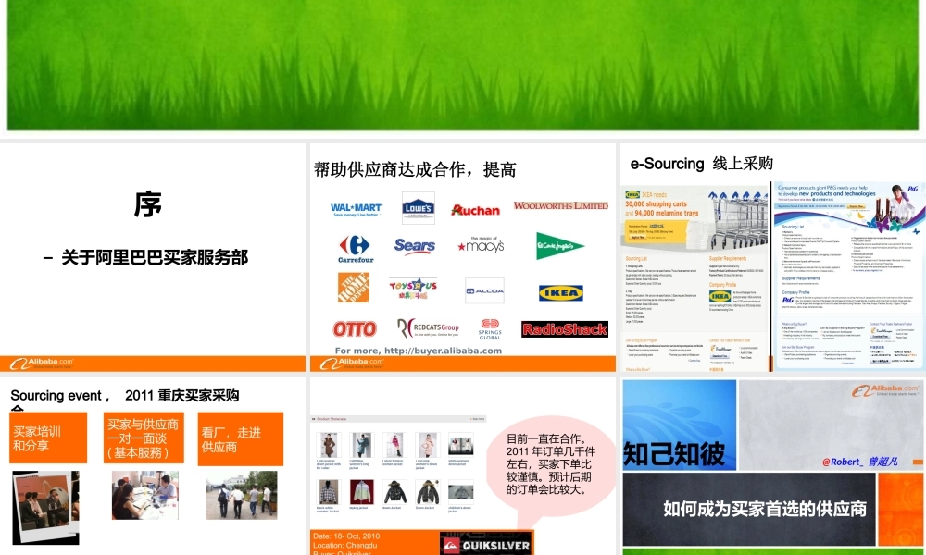Open the retailer logos cooperation slide
The image size is (926, 555).
click(x=463, y=258)
